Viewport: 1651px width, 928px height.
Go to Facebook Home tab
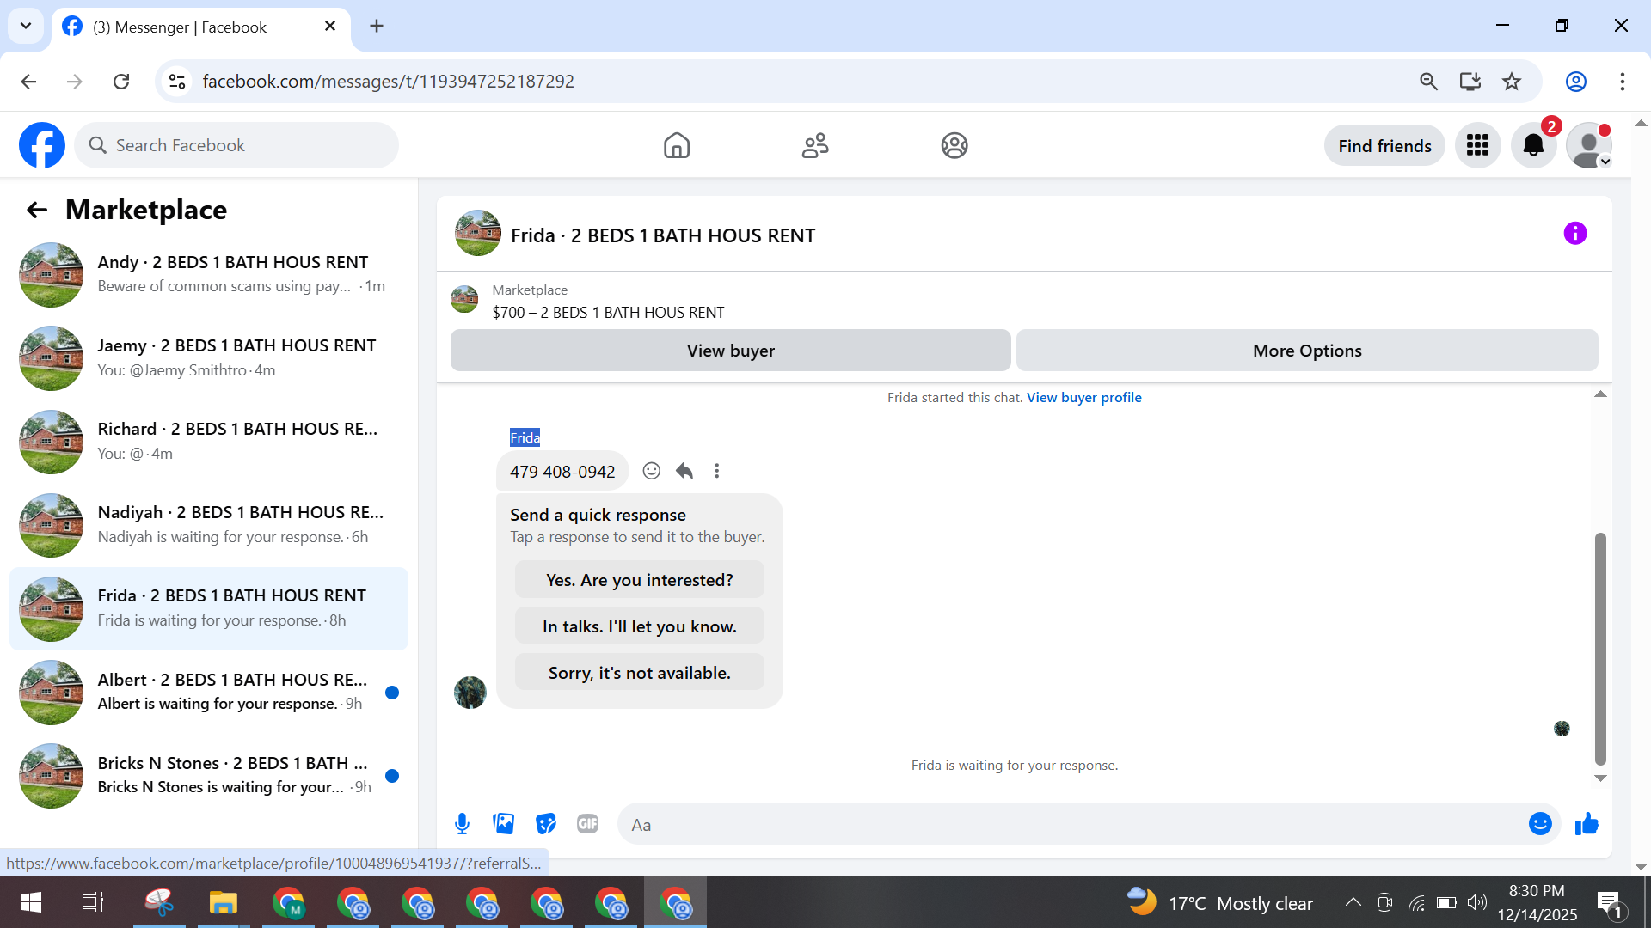pos(677,145)
